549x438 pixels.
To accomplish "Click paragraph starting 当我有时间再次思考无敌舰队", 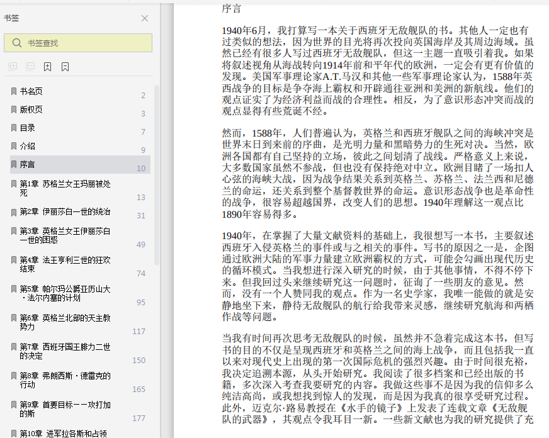I will 378,379.
